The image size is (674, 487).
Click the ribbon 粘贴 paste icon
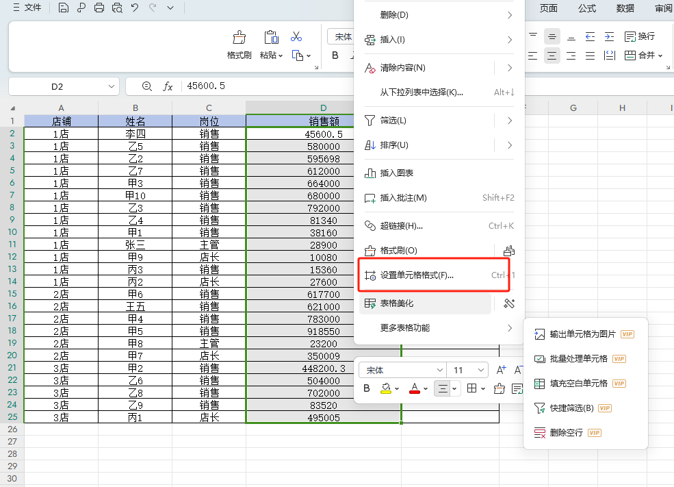point(271,38)
